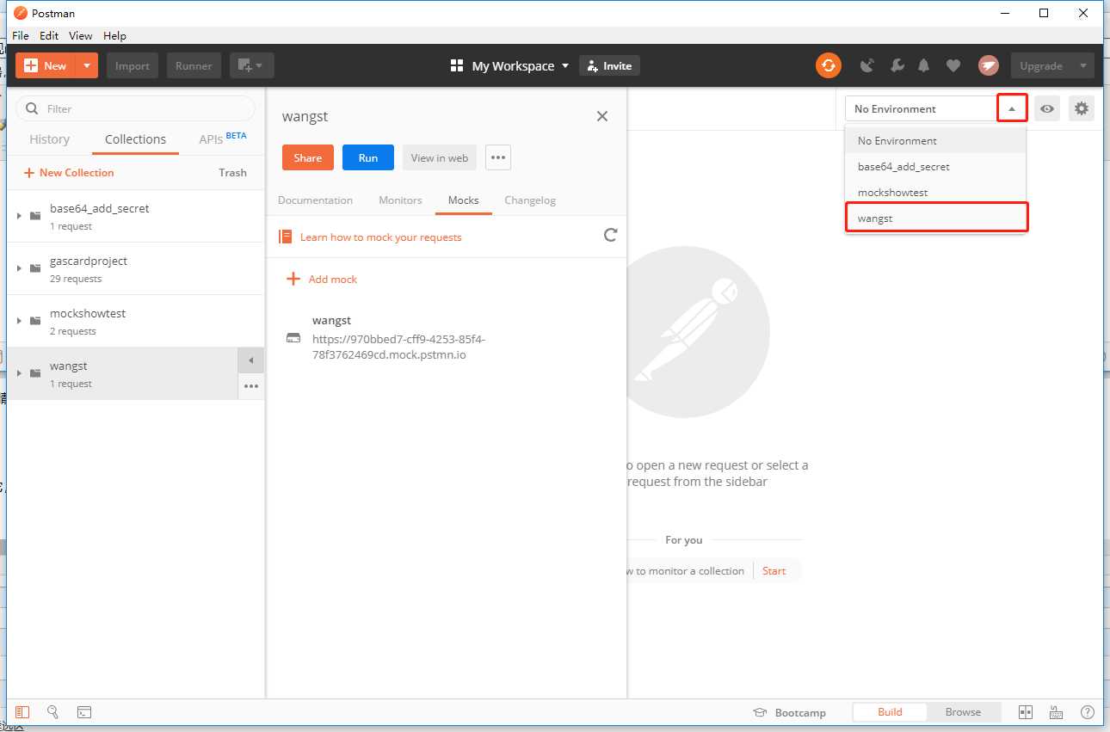Open the wangst collection ellipsis menu
This screenshot has height=732, width=1110.
(x=250, y=387)
